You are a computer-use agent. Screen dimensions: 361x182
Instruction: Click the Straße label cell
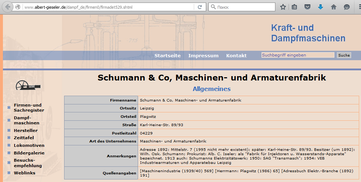[101, 125]
